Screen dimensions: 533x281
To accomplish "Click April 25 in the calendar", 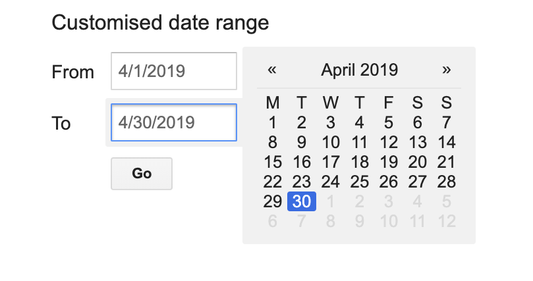I will point(360,182).
